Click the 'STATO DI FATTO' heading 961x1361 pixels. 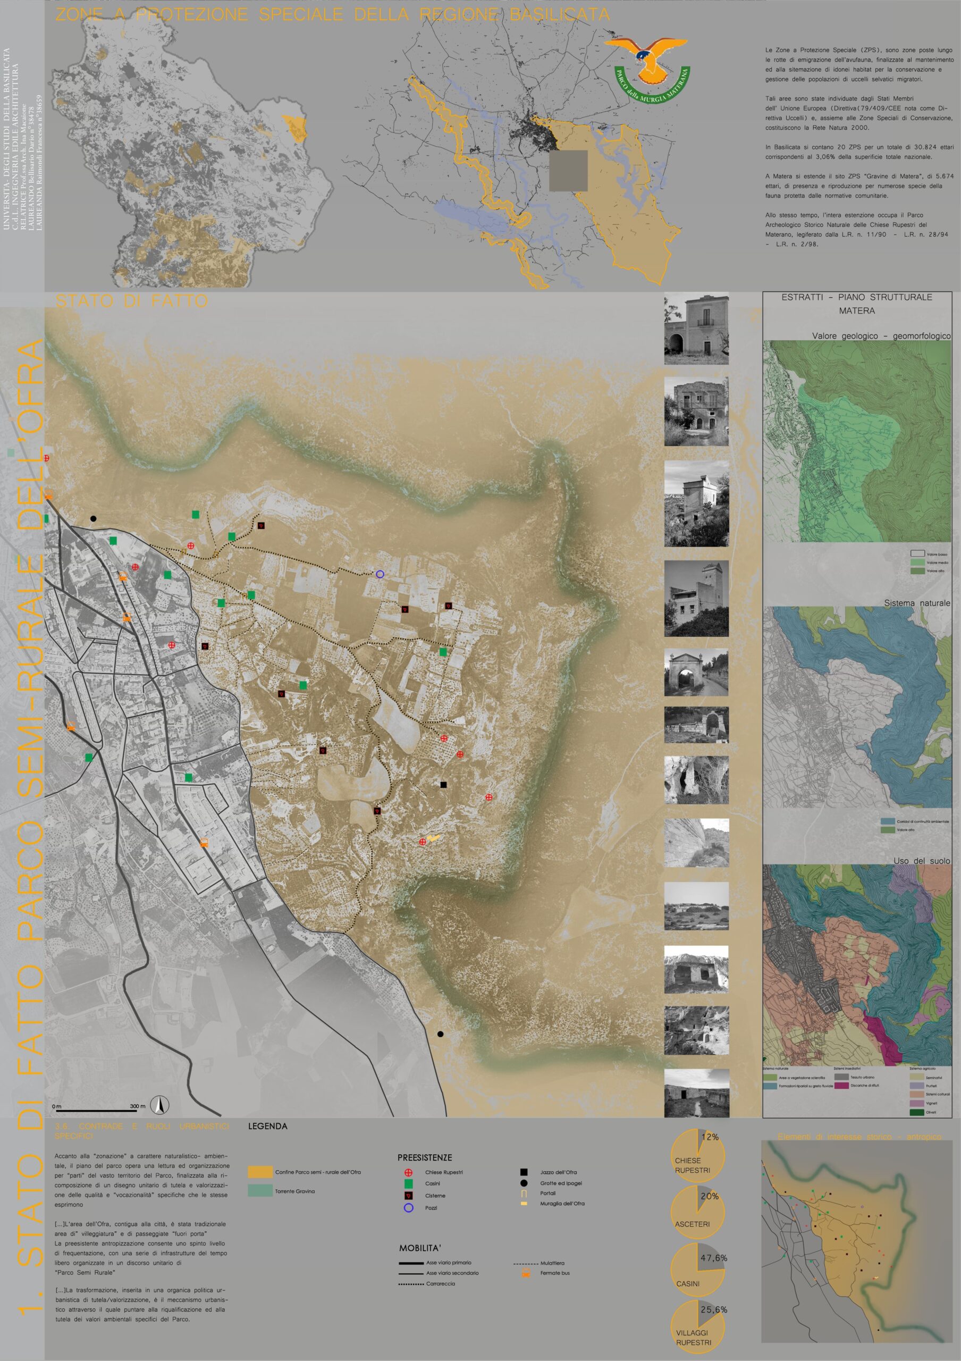tap(131, 301)
